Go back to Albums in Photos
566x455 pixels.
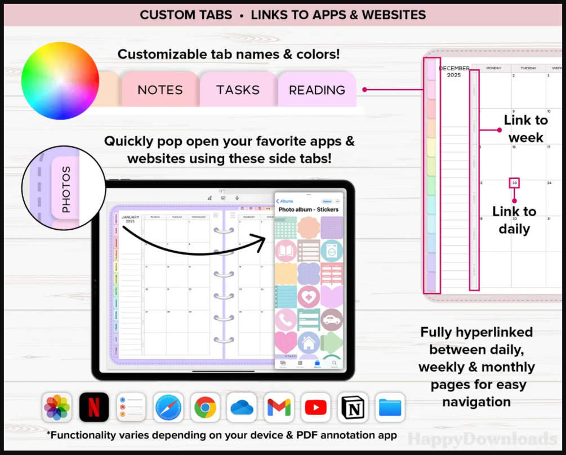pyautogui.click(x=285, y=202)
